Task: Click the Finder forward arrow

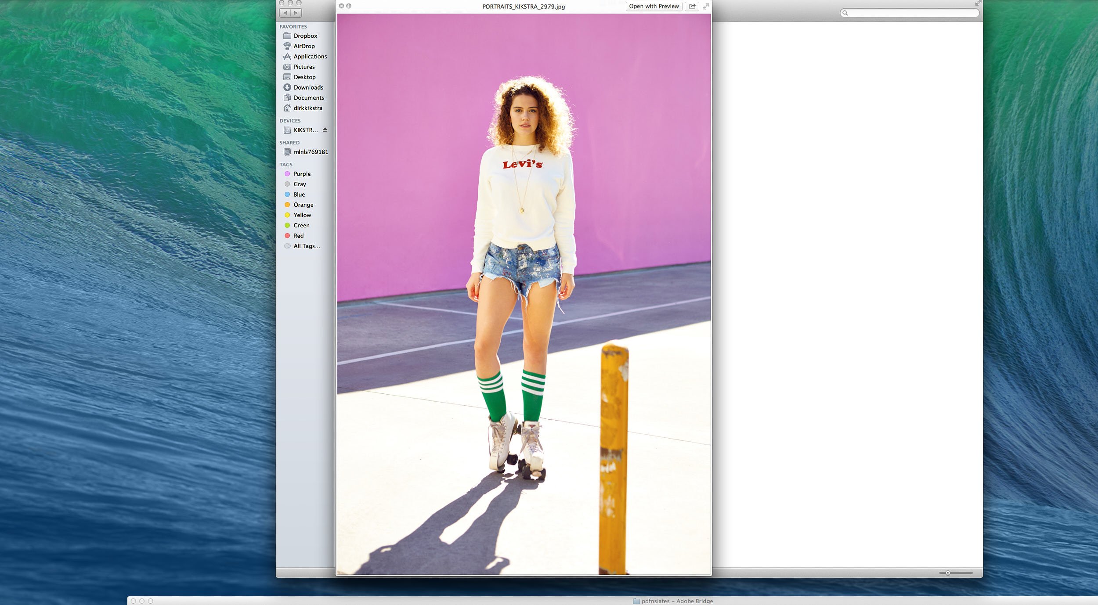Action: coord(296,13)
